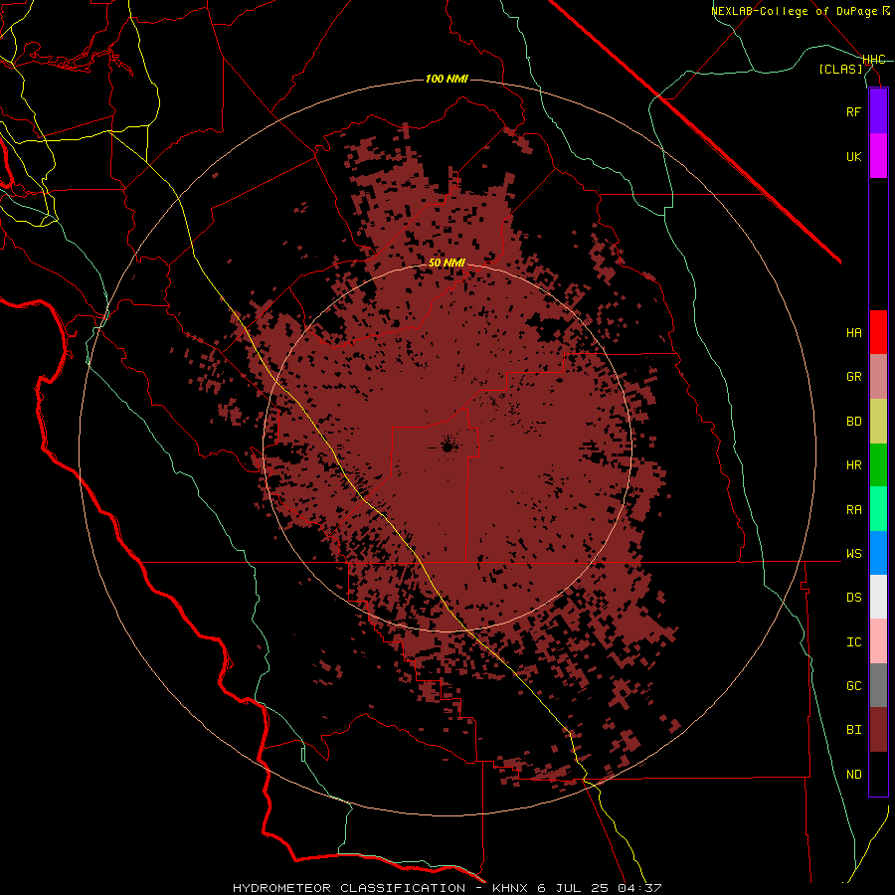
Task: Click the HHC product label
Action: [874, 60]
